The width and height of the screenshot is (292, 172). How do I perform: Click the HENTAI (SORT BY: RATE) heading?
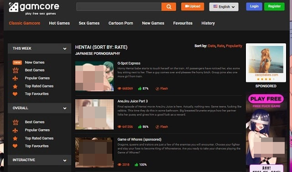pyautogui.click(x=101, y=47)
